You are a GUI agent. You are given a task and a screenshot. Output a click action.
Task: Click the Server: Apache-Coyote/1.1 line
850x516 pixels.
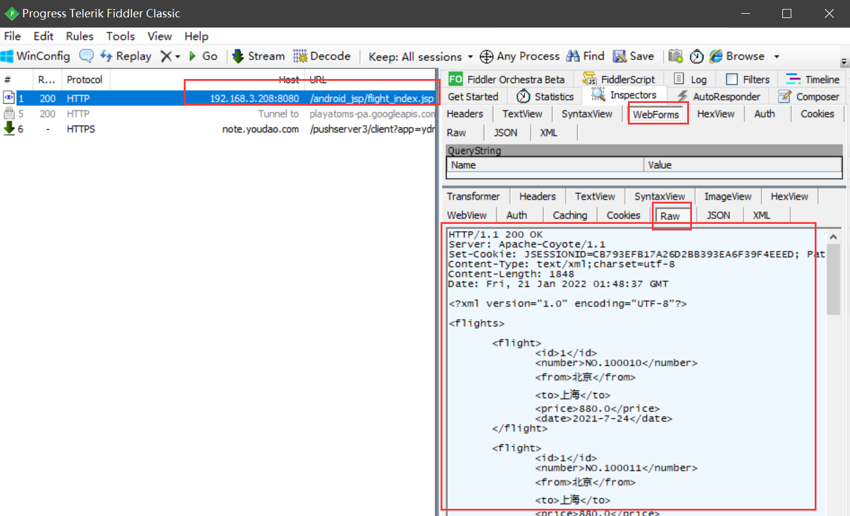tap(527, 244)
